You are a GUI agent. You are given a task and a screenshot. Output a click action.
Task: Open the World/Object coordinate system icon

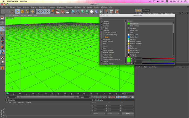52,12
